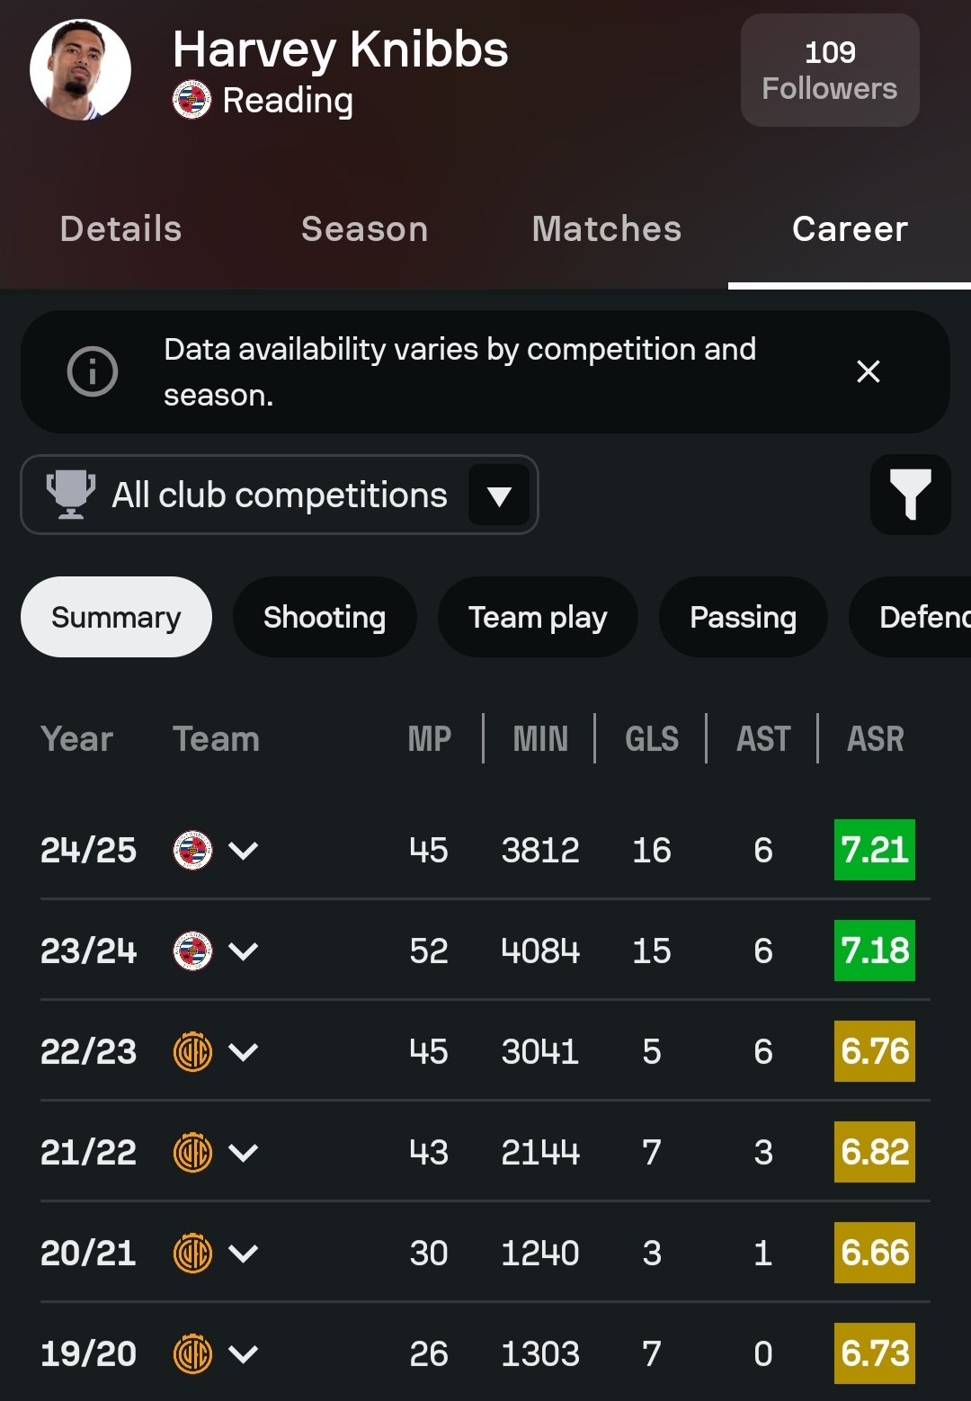Viewport: 971px width, 1401px height.
Task: Dismiss the data availability notice
Action: [869, 371]
